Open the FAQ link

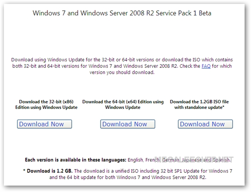click(206, 66)
